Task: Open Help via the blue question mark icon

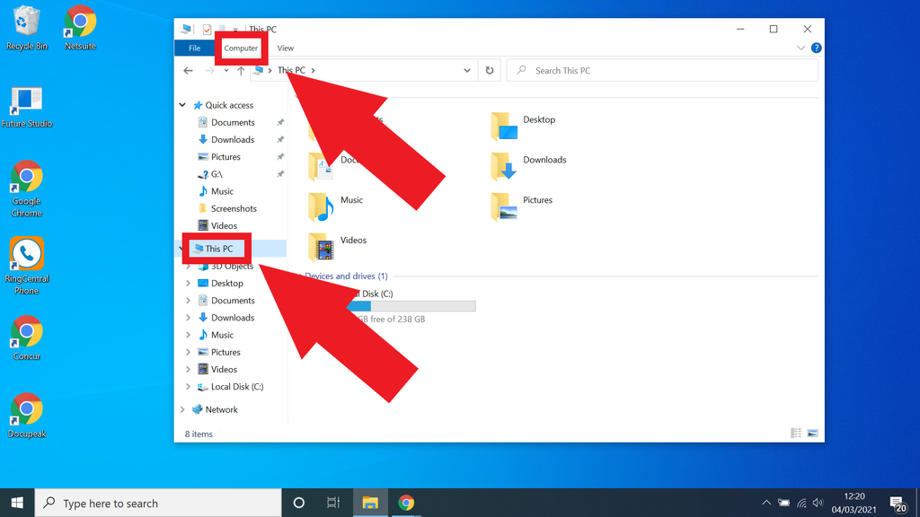Action: [816, 48]
